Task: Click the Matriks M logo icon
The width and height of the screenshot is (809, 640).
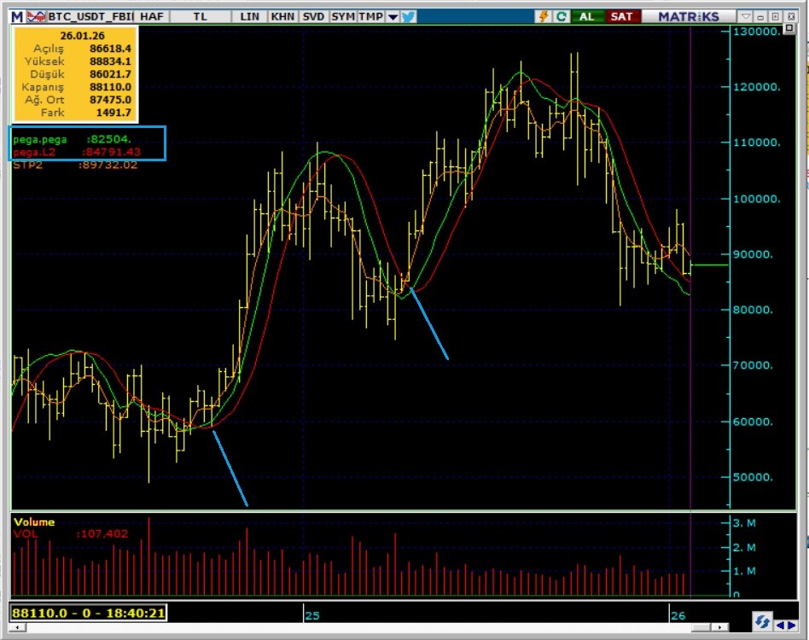Action: click(x=17, y=16)
